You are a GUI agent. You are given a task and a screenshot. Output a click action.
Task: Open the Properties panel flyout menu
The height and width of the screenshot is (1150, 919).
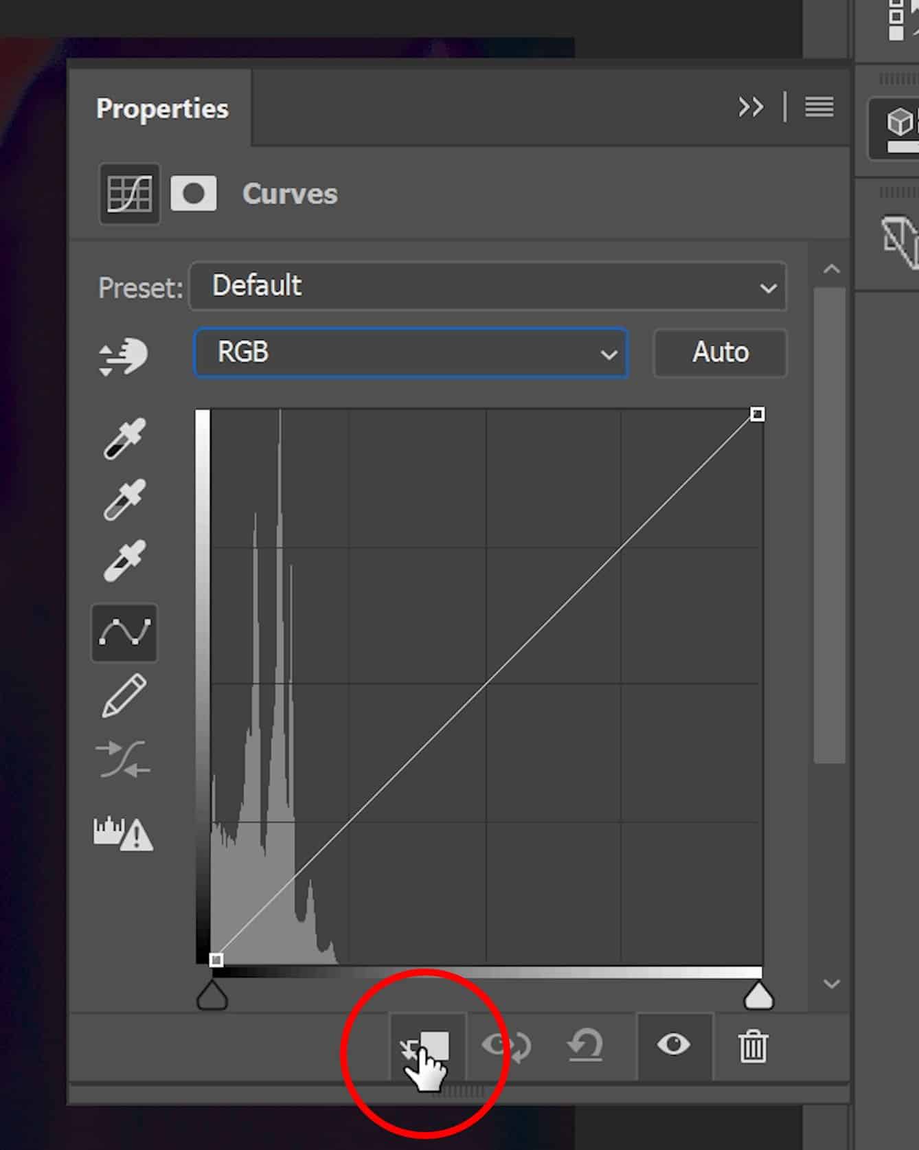(x=819, y=106)
